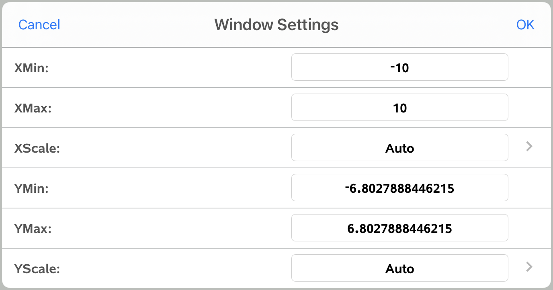
Task: Click the XMax: row label
Action: (33, 108)
